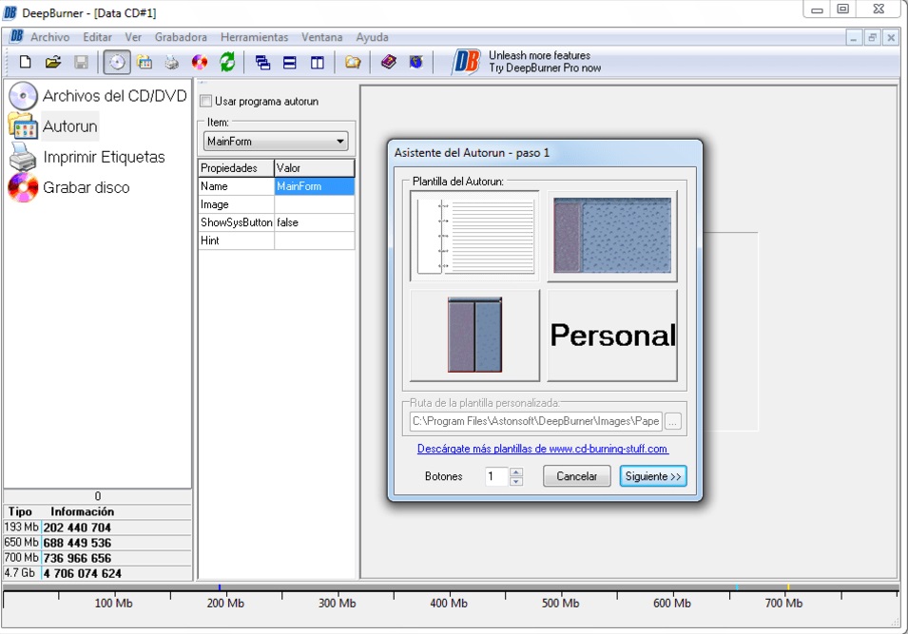Click the Propiedades column header

(236, 168)
